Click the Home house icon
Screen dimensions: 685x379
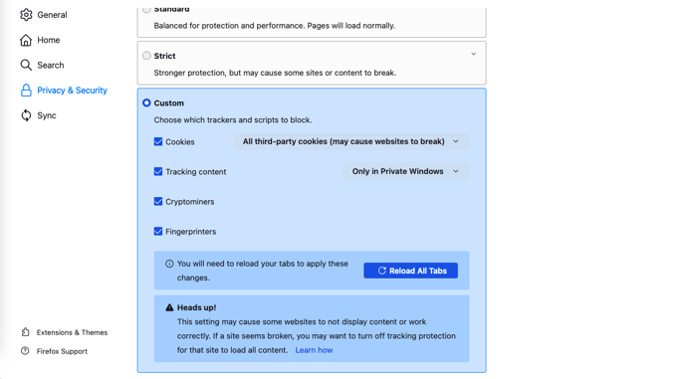[26, 40]
